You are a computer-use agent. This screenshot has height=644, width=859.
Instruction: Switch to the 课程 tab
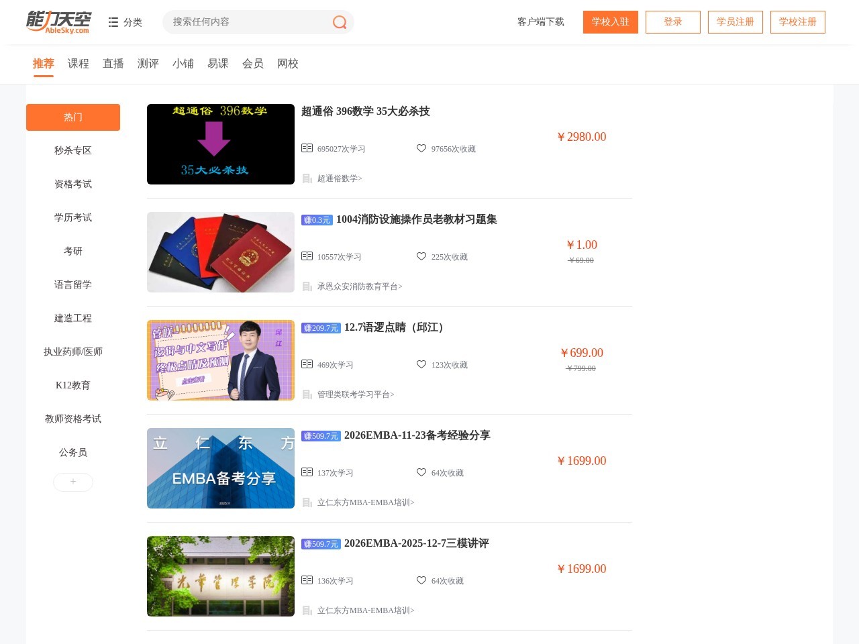point(78,63)
